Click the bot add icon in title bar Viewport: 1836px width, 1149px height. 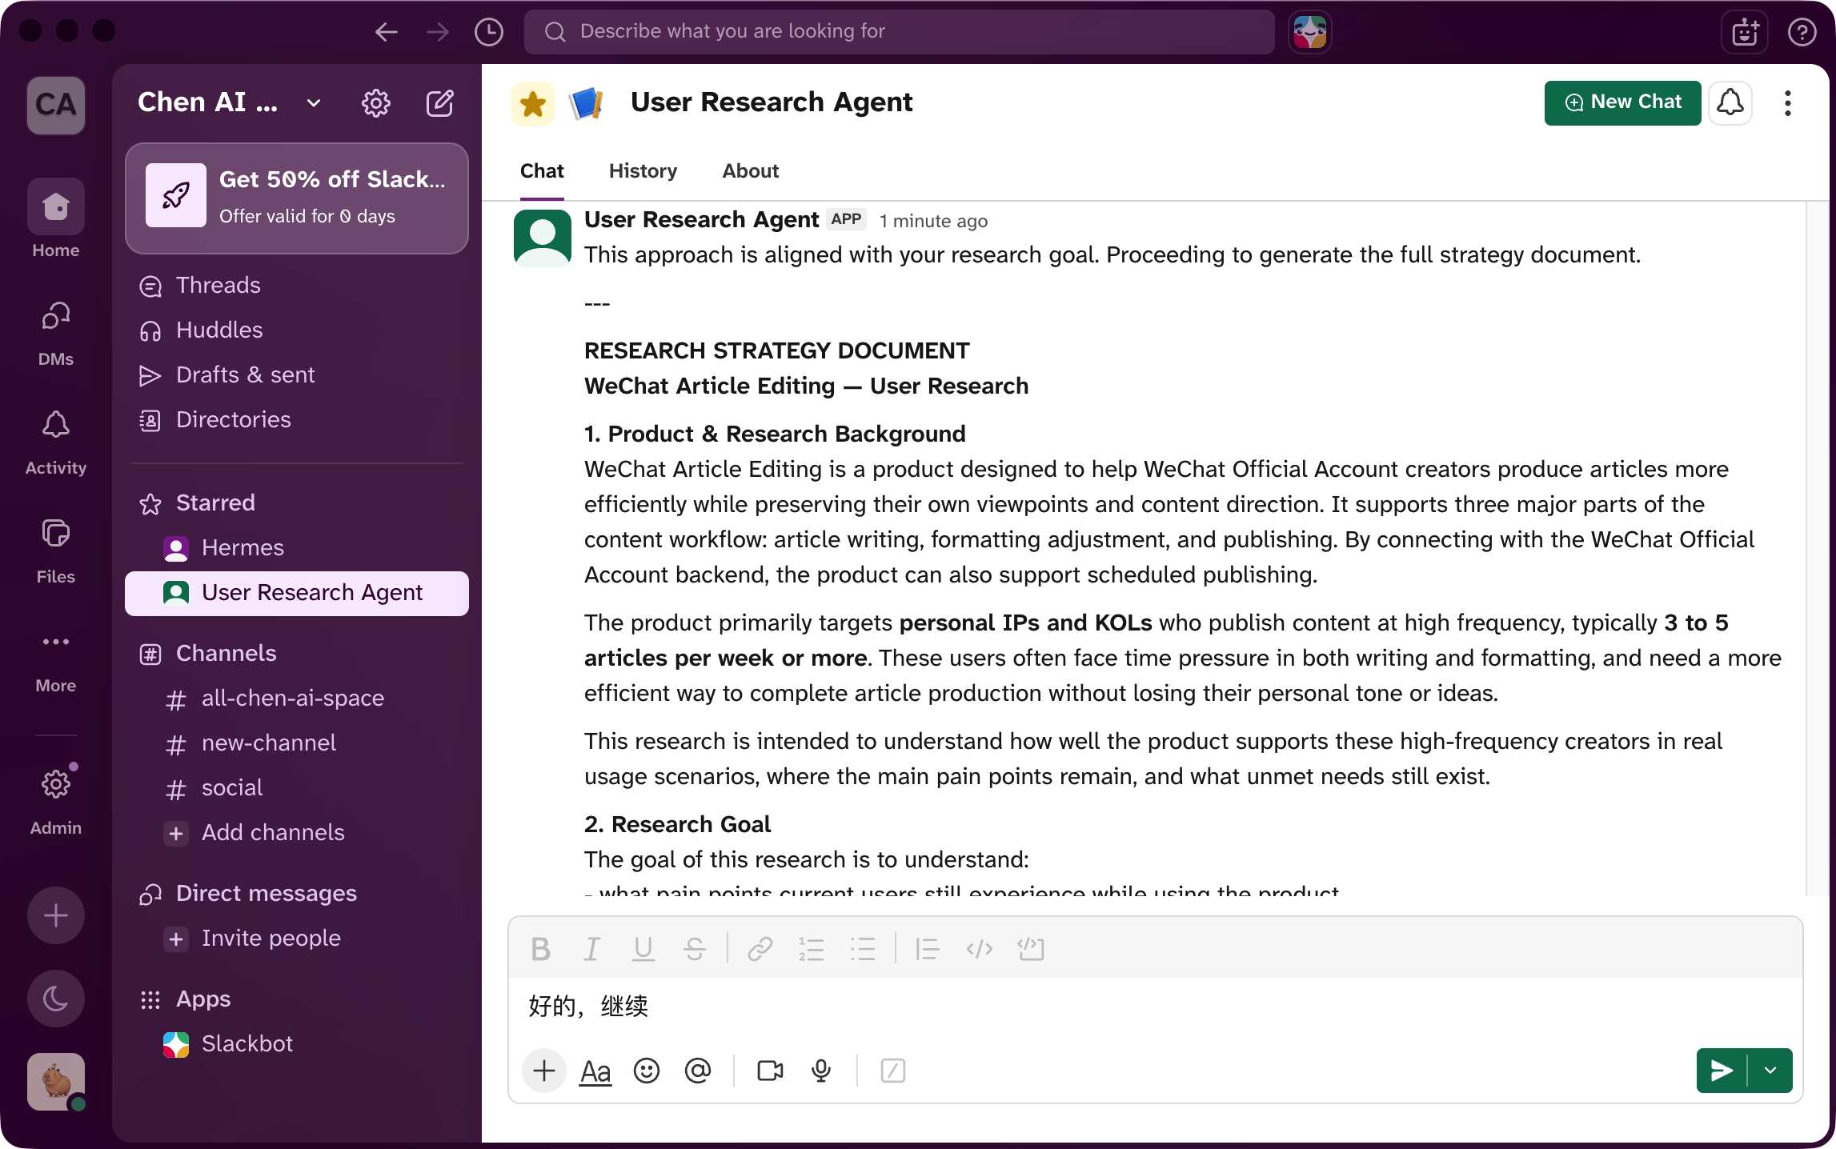tap(1745, 33)
